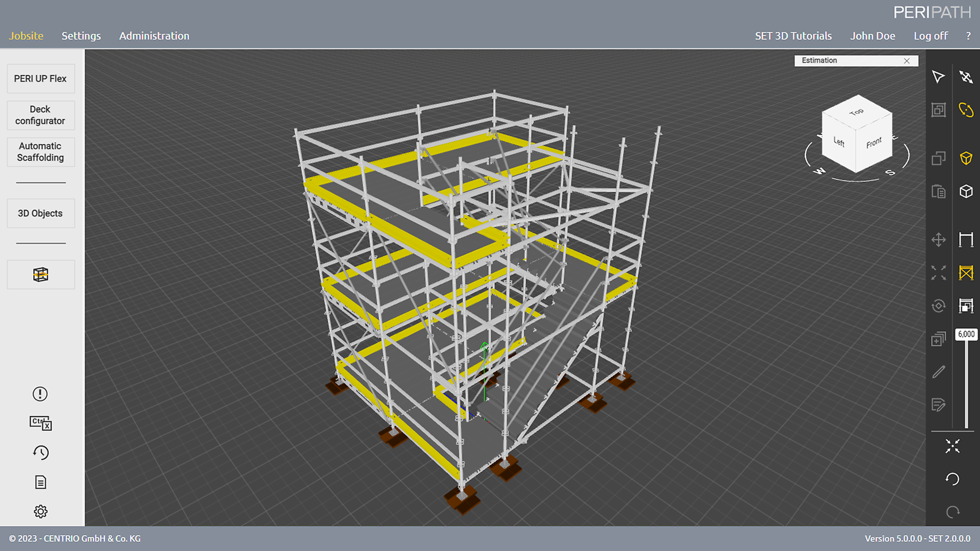The height and width of the screenshot is (551, 980).
Task: Expand the Deck configurator panel
Action: [40, 115]
